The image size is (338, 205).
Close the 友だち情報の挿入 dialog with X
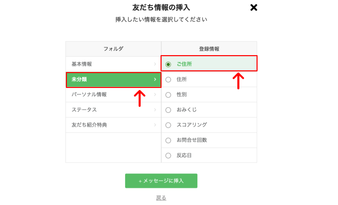(254, 7)
